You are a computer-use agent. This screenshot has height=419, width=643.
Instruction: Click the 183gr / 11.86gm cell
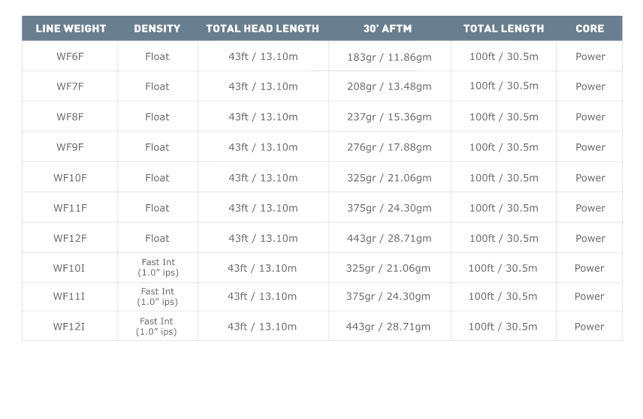[389, 57]
